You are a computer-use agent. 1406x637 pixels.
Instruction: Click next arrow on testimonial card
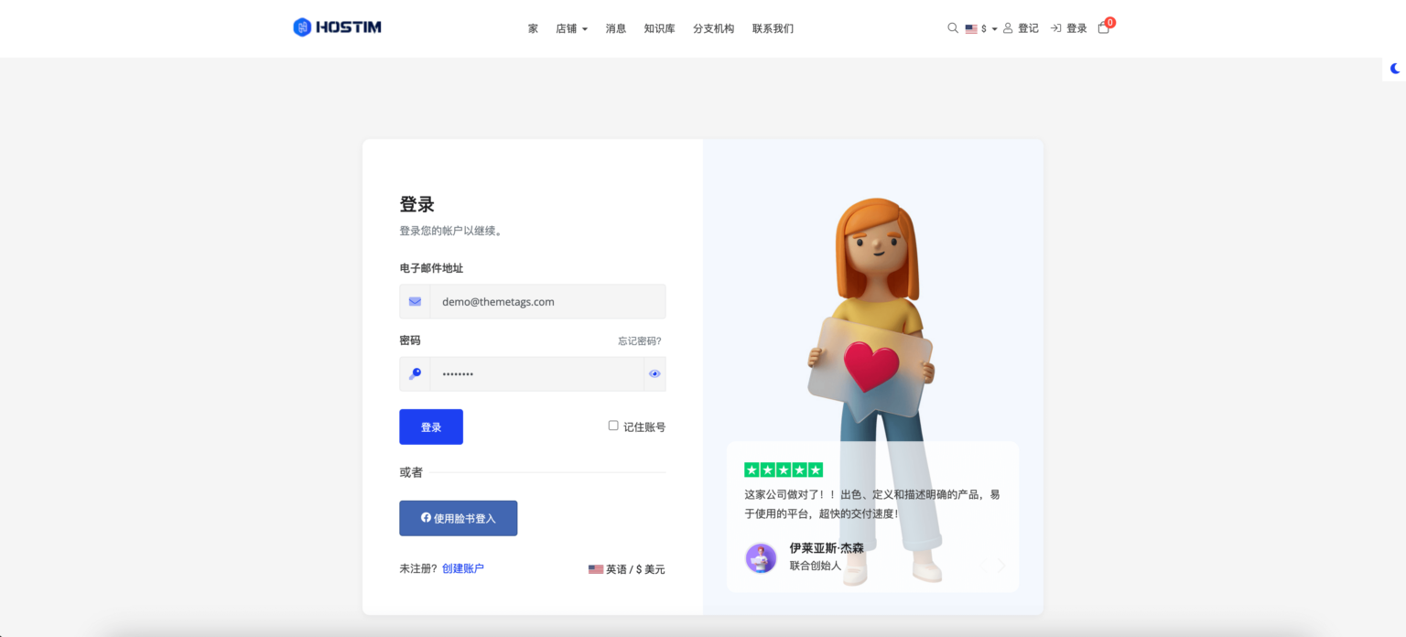click(1001, 566)
